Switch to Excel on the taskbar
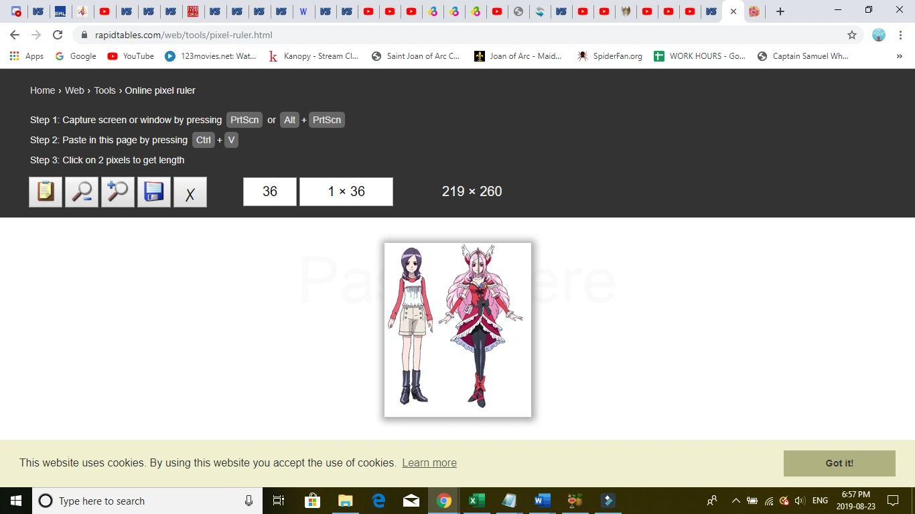 [x=476, y=501]
